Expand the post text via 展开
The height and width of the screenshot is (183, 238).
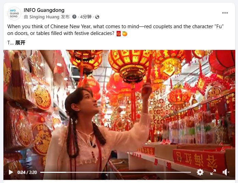click(20, 43)
